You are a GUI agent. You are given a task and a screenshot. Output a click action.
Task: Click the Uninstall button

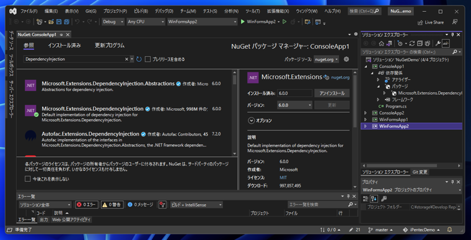332,93
